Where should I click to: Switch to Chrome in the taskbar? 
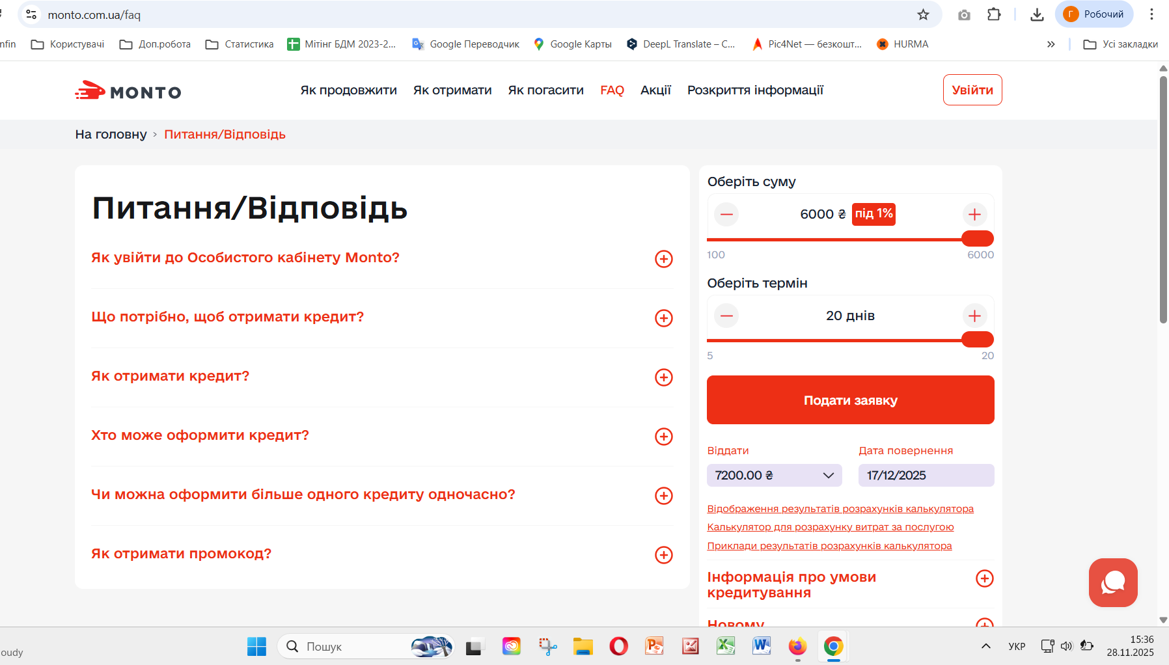pyautogui.click(x=833, y=646)
